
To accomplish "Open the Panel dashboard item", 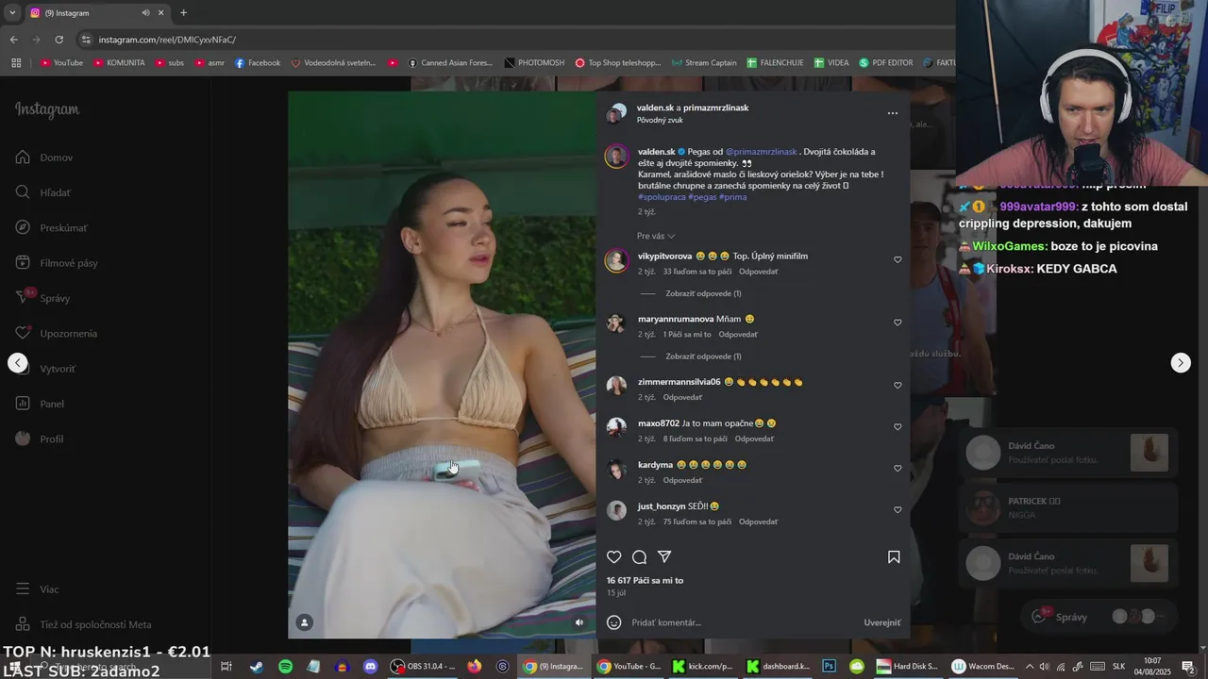I will pos(40,404).
